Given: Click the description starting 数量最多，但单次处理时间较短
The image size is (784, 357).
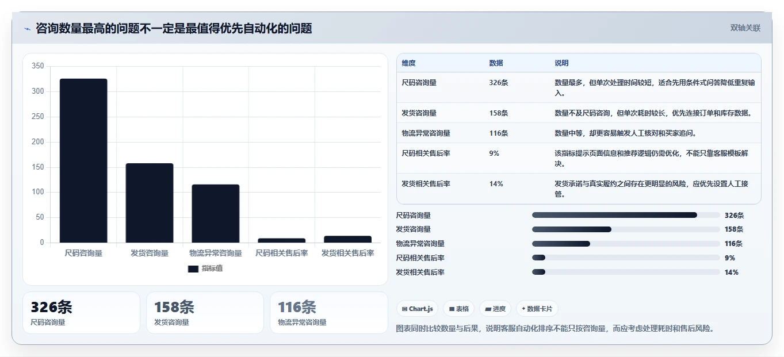Looking at the screenshot, I should click(x=655, y=88).
